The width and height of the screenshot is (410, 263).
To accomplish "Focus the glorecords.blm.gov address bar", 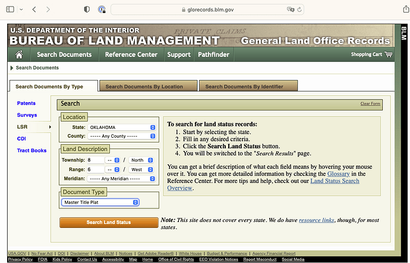I will 207,9.
